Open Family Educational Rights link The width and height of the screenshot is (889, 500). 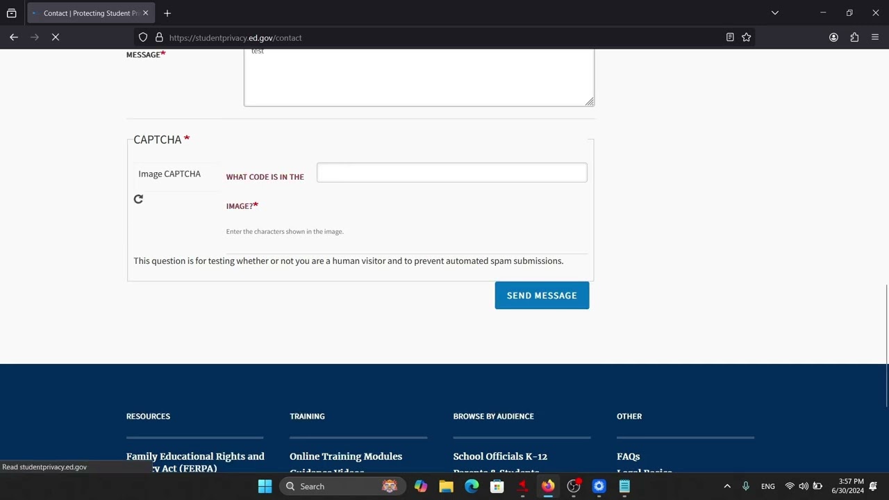pyautogui.click(x=195, y=462)
